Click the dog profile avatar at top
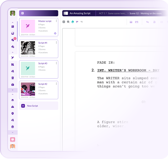 (x=12, y=13)
